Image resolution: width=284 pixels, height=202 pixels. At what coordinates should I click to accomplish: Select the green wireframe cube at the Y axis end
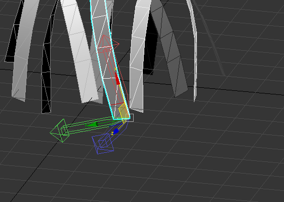coord(60,130)
